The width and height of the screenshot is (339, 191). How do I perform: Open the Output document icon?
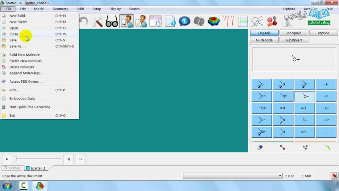tap(170, 21)
